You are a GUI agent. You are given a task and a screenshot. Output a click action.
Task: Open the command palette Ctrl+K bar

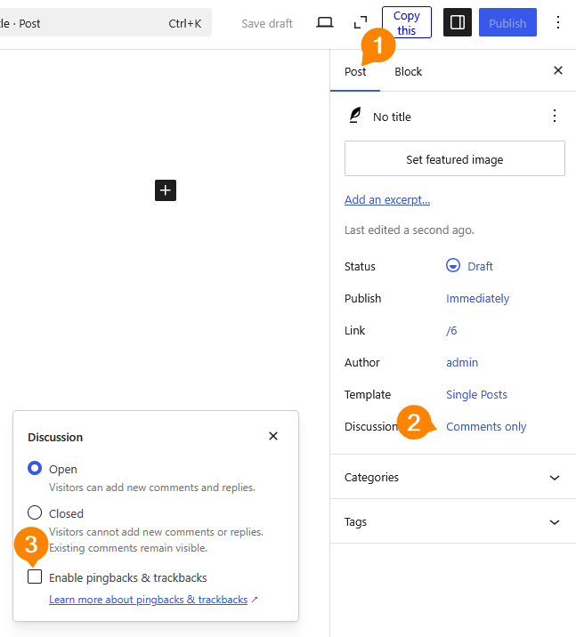point(105,23)
